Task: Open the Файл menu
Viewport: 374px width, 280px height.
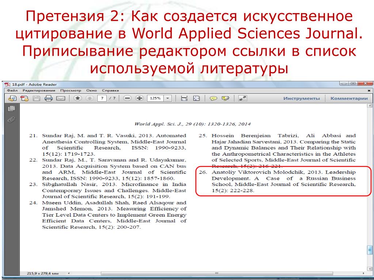Action: coord(12,90)
